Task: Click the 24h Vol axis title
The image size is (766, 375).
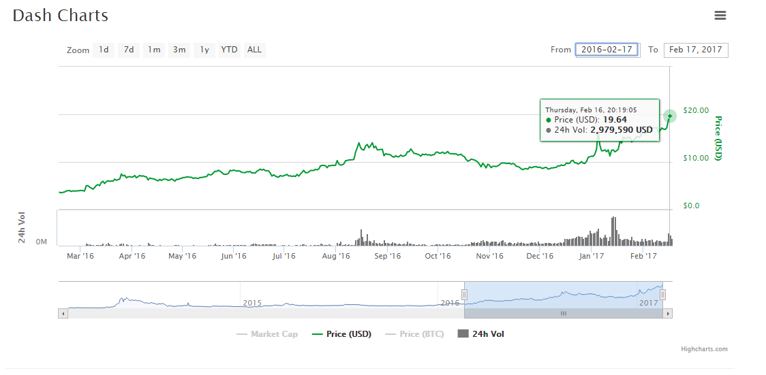Action: pyautogui.click(x=22, y=228)
